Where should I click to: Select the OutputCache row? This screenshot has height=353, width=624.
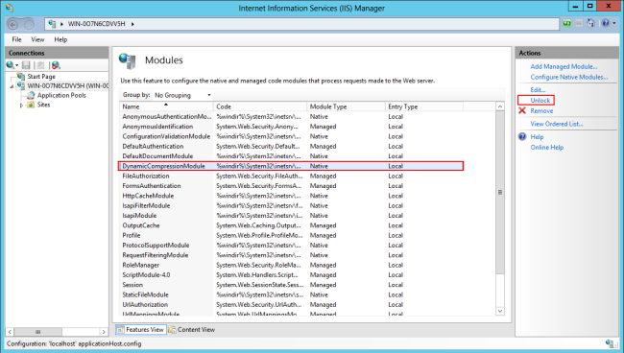(x=291, y=225)
